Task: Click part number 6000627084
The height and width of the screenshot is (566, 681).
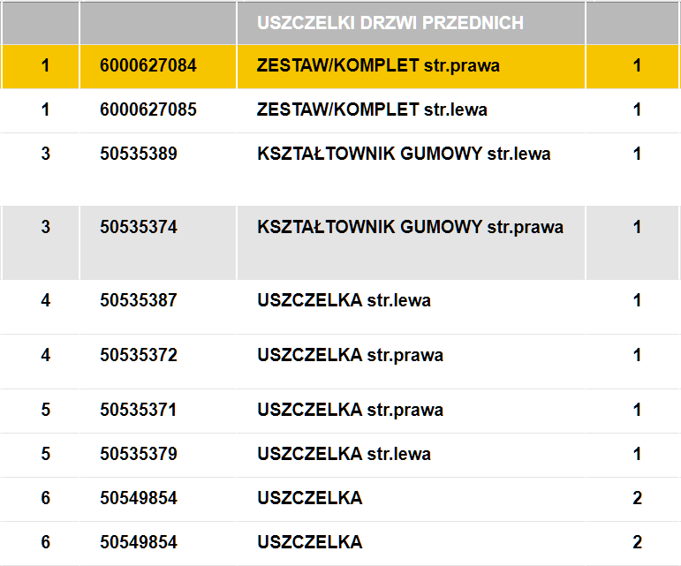Action: 148,66
